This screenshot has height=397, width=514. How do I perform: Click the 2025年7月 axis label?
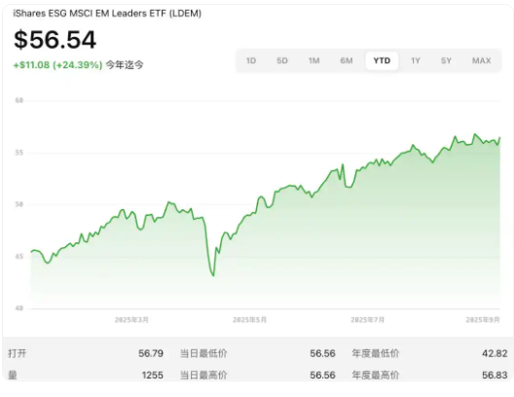(x=367, y=320)
